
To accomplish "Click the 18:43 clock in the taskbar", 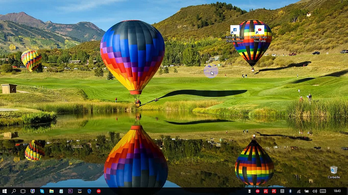I will [x=337, y=191].
